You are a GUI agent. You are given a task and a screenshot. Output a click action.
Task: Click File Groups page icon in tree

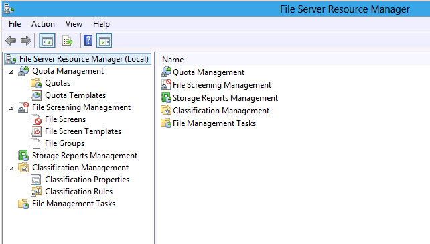coord(35,143)
